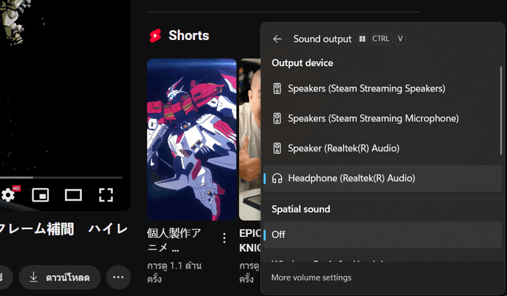Open the EPIC KNIGHT Short title
507x296 pixels.
coord(249,241)
